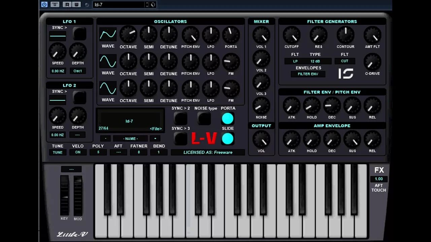Open VELO ON selector
The width and height of the screenshot is (431, 242).
coord(78,152)
